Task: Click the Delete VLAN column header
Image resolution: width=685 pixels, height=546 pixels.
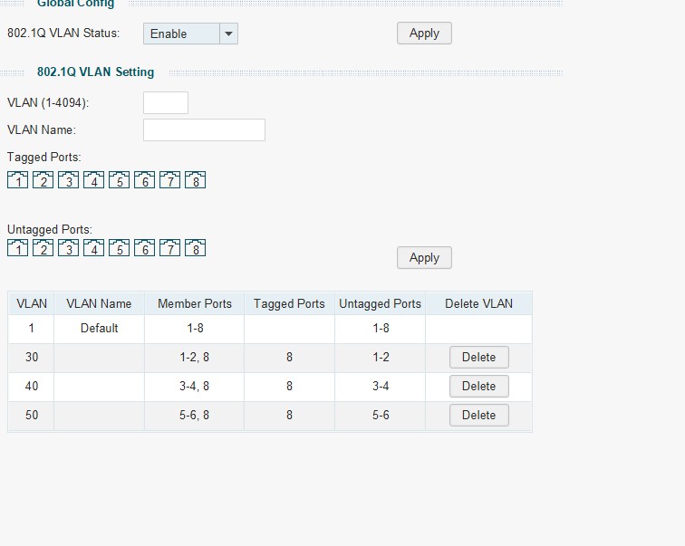Action: (478, 303)
